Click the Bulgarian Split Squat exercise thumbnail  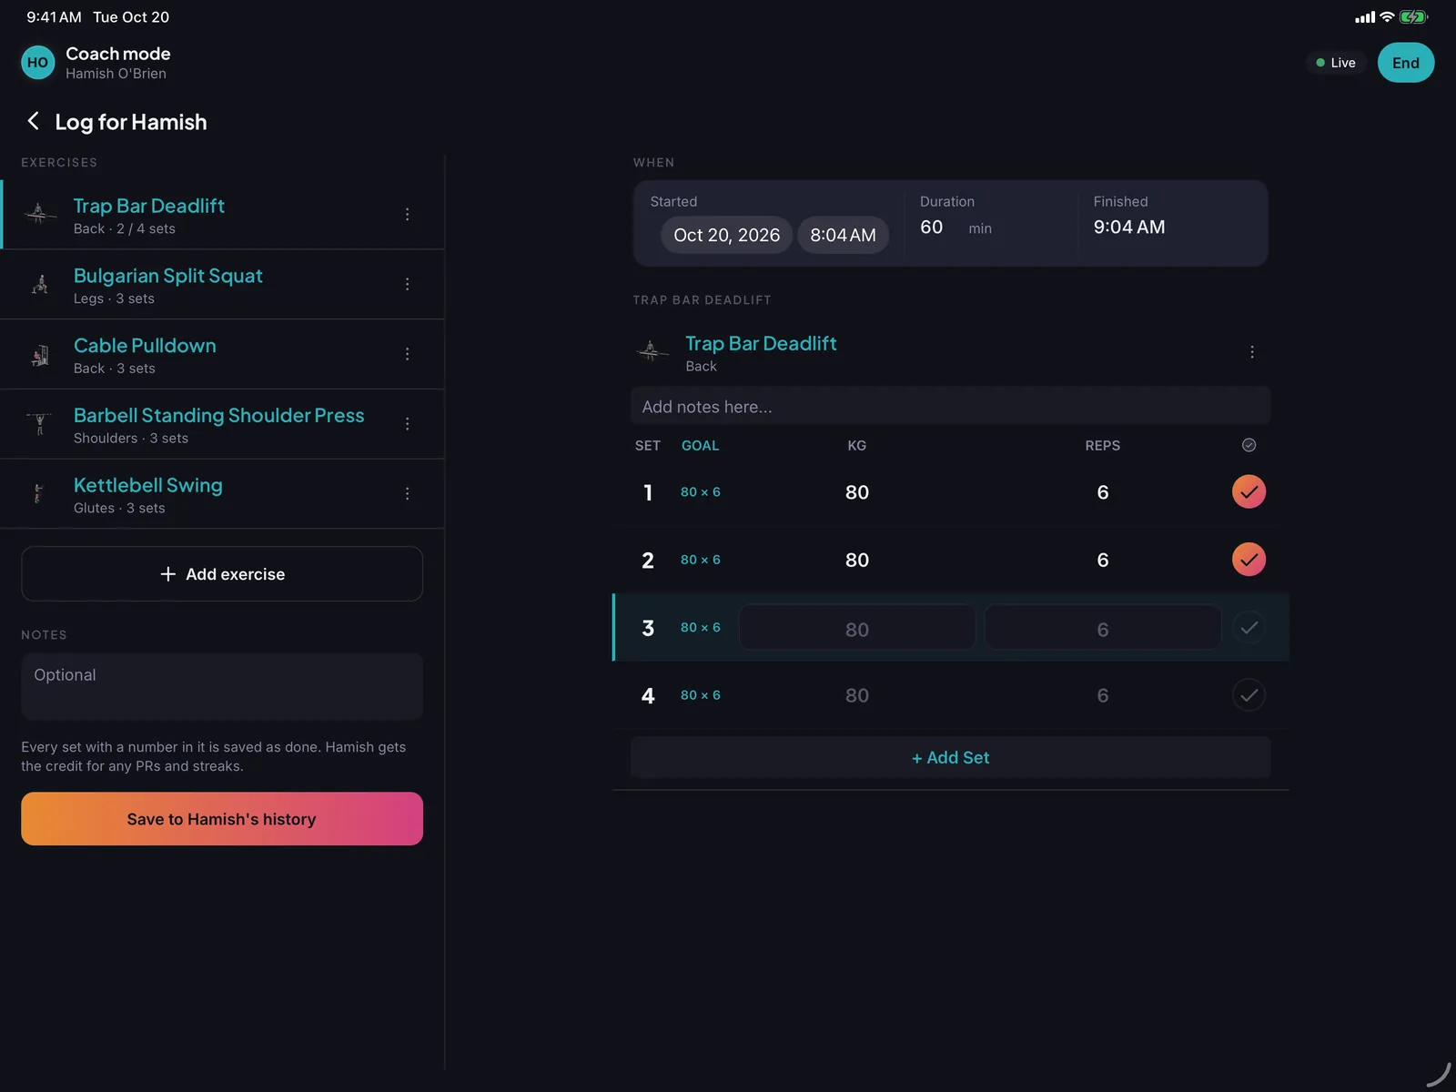pos(39,284)
